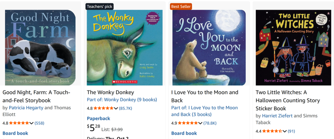Open I Love You to the Moon cover
334x139 pixels.
coord(209,48)
